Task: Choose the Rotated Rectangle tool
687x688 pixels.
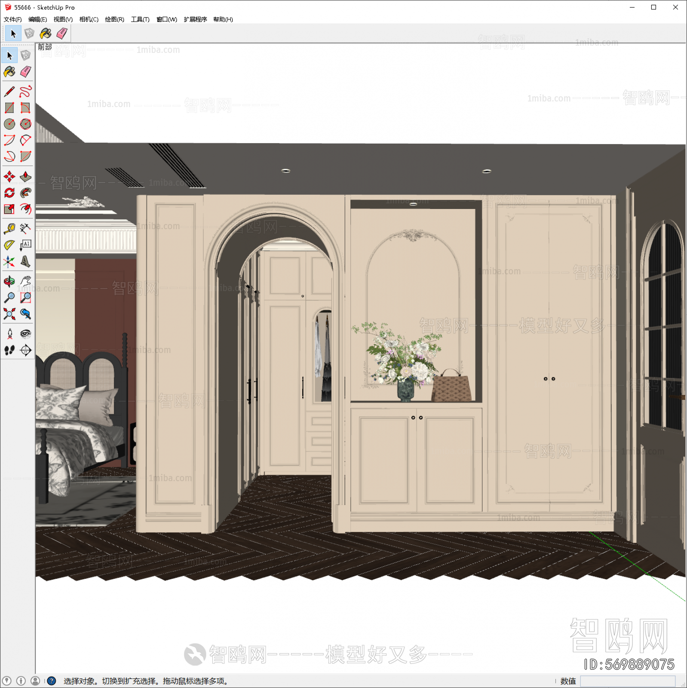Action: coord(26,108)
